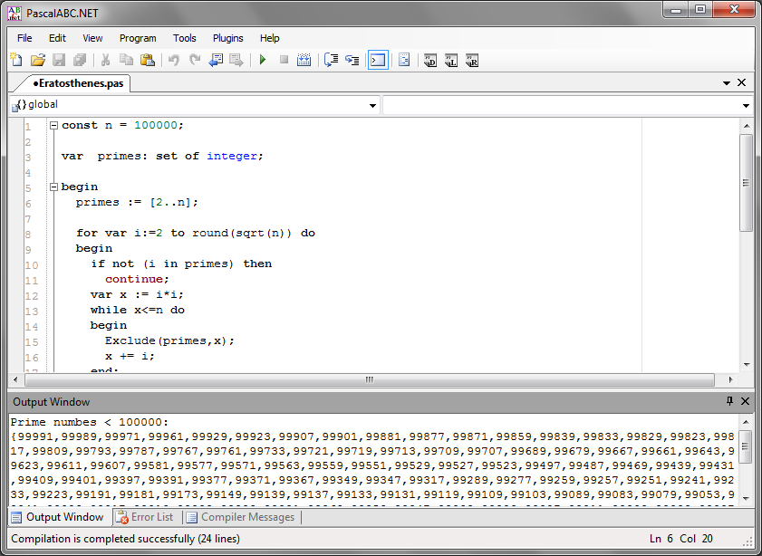
Task: Click the Open file folder icon
Action: (38, 60)
